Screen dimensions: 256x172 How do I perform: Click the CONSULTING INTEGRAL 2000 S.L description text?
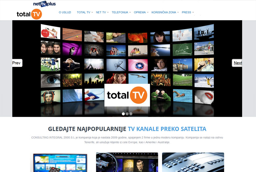coord(127,140)
